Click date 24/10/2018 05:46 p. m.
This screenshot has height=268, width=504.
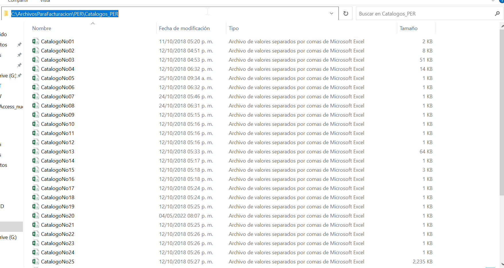pos(186,96)
